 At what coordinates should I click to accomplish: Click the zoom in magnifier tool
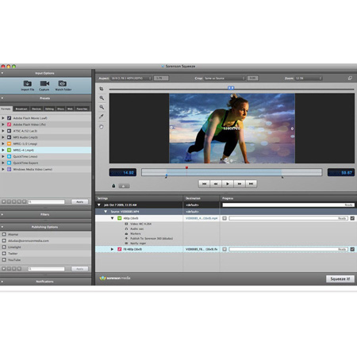102,98
